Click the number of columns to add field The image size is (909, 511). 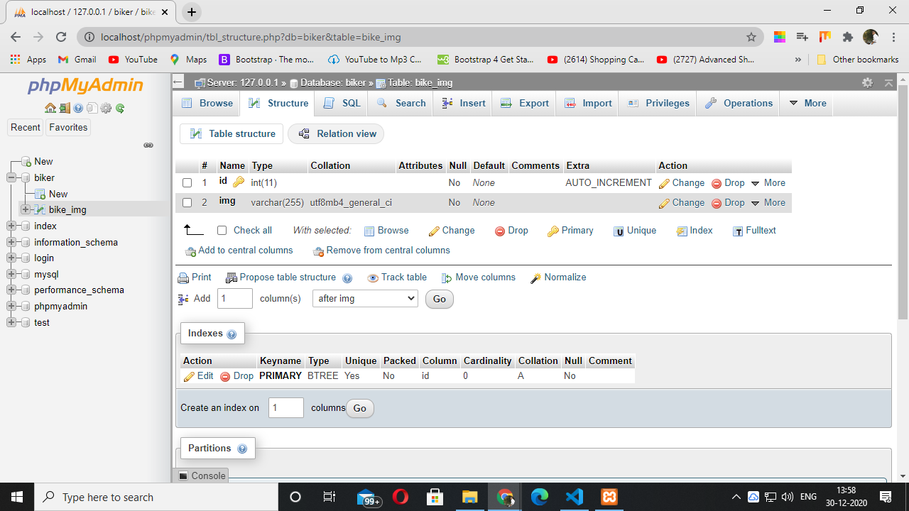coord(235,299)
